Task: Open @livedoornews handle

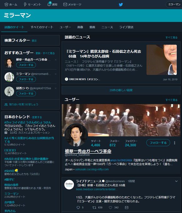Action: (x=115, y=181)
